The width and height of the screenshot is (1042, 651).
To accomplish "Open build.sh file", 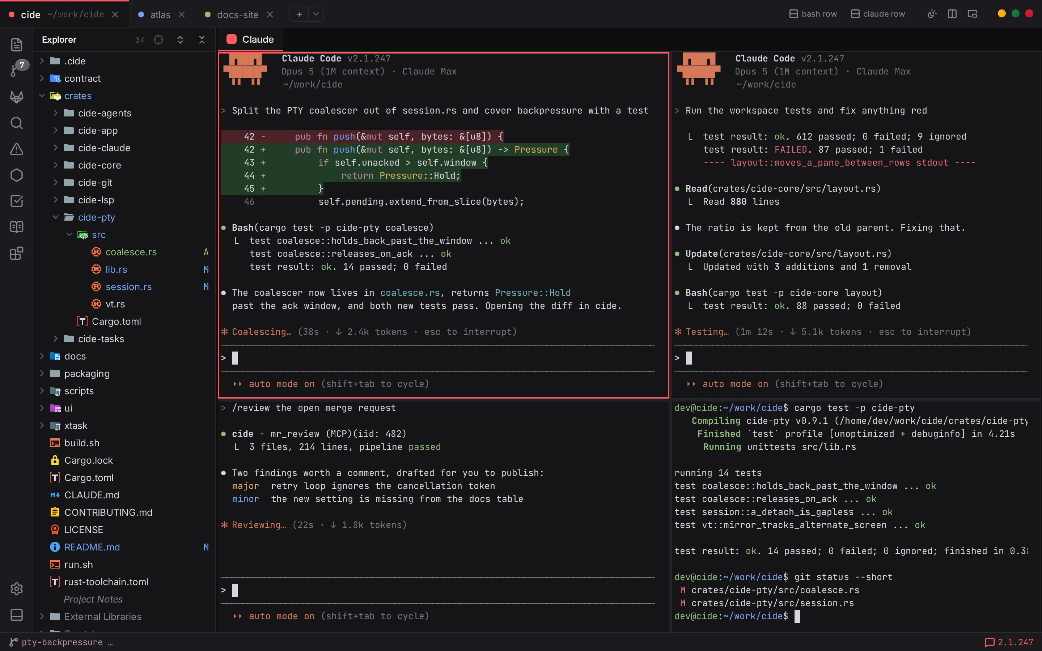I will tap(82, 443).
